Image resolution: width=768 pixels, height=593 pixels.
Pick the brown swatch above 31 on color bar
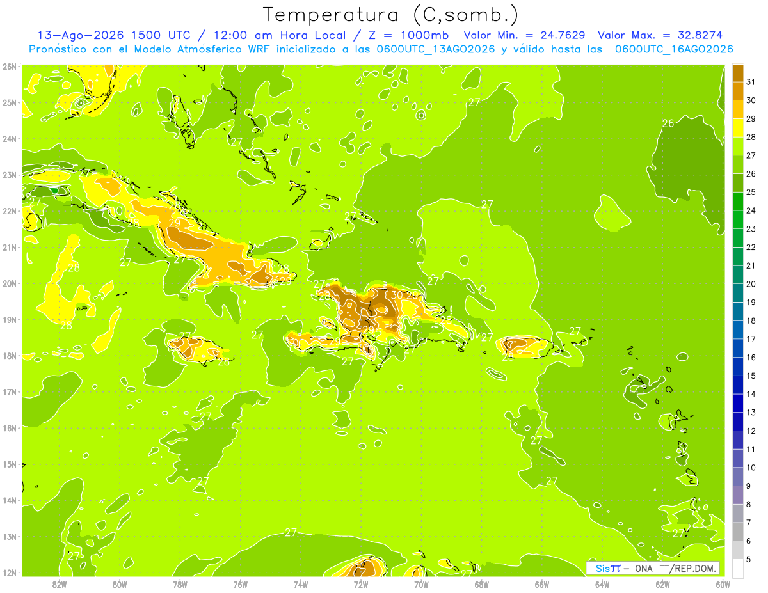pos(738,73)
